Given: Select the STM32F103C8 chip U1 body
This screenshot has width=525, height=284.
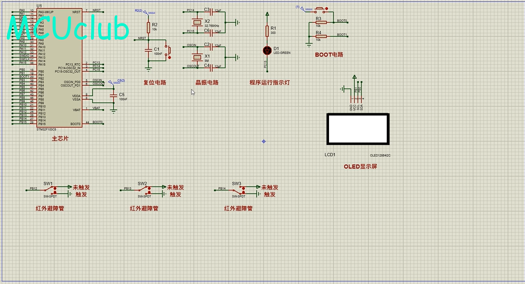Looking at the screenshot, I should (59, 68).
